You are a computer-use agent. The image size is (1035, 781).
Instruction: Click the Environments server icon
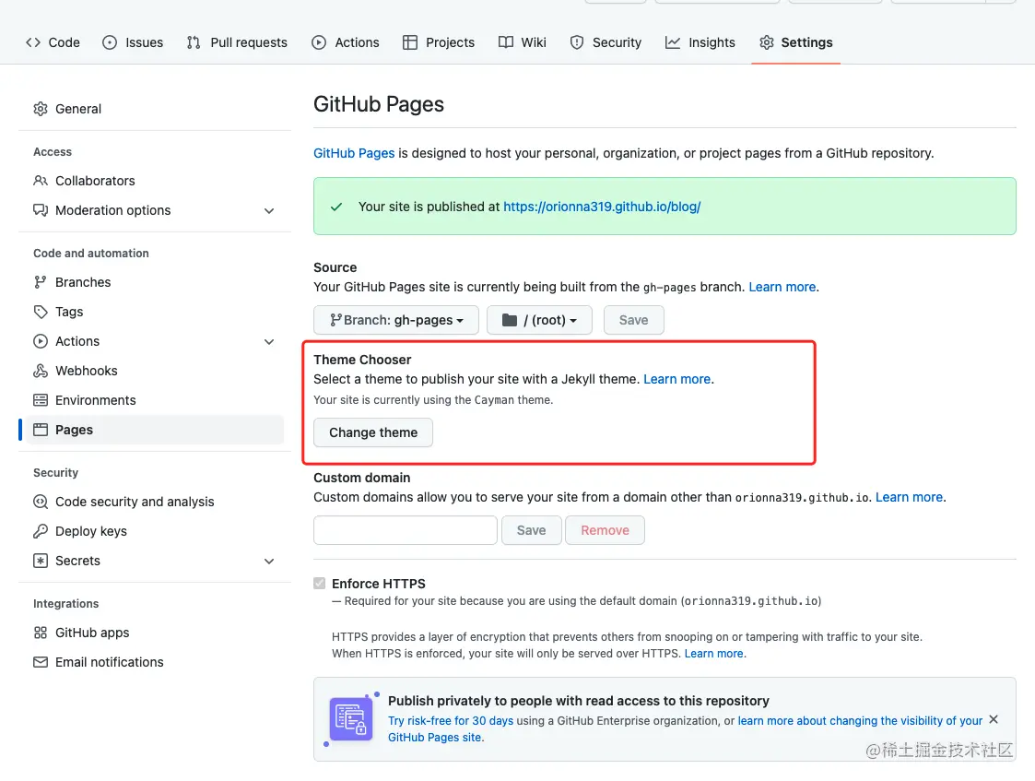41,400
